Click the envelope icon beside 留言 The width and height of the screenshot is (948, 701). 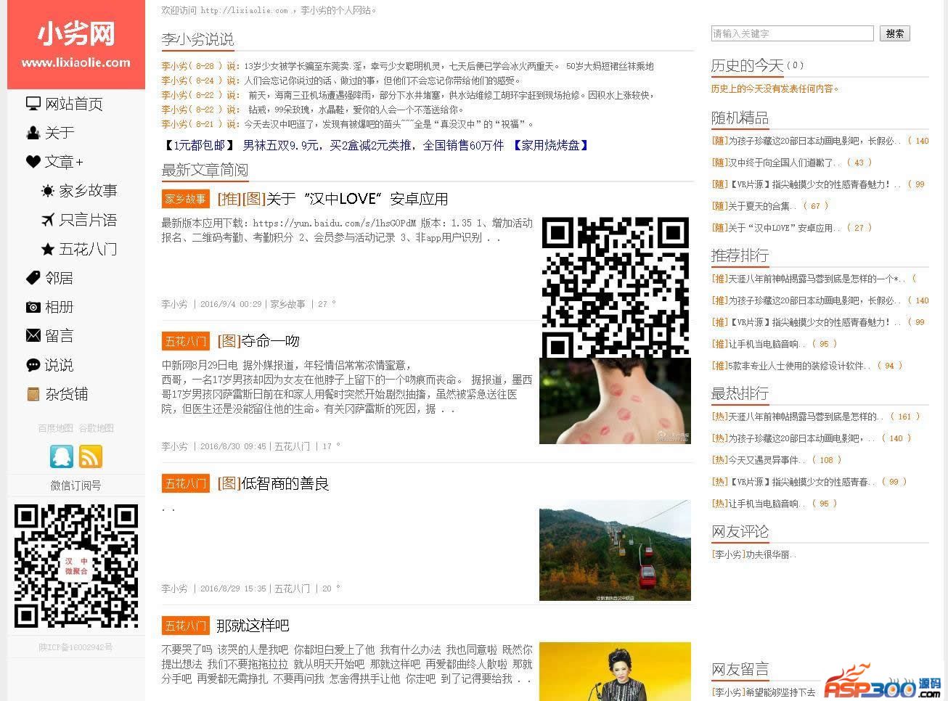33,336
